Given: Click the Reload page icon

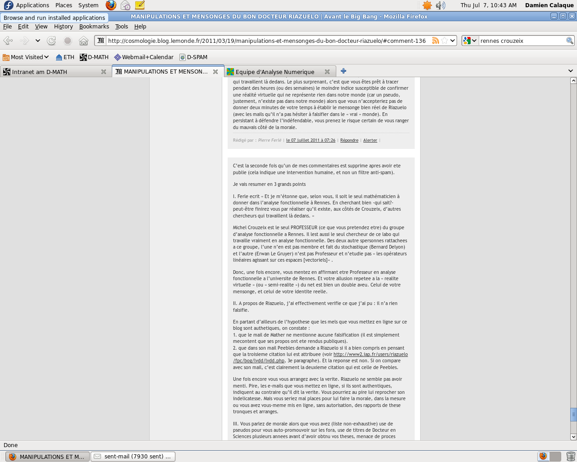Looking at the screenshot, I should (x=51, y=41).
